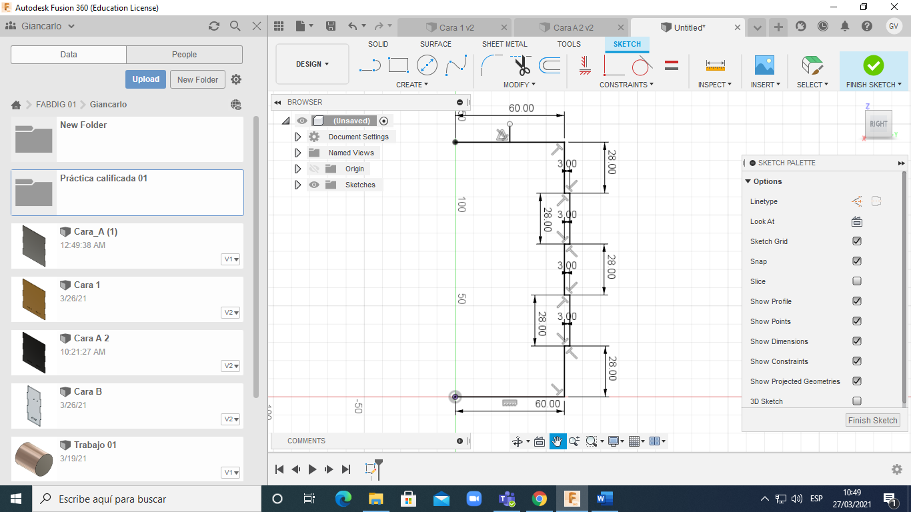Screen dimensions: 911x512
Task: Select the Measure inspect tool
Action: click(715, 65)
